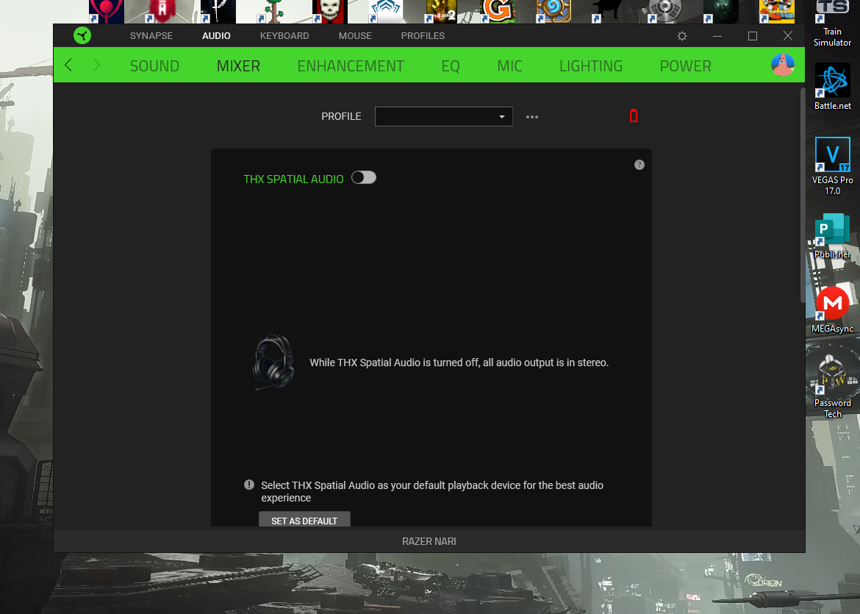Click the Razer Synapse logo icon
This screenshot has width=860, height=614.
click(82, 36)
